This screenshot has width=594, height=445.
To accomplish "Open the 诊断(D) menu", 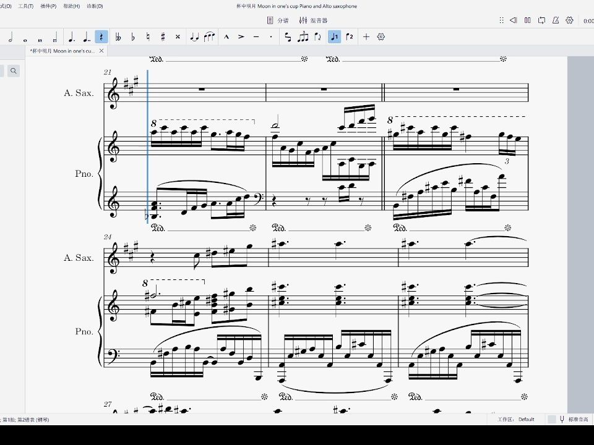I will [95, 6].
